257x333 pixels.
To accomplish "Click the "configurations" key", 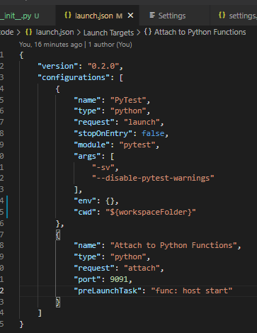I will 74,77.
